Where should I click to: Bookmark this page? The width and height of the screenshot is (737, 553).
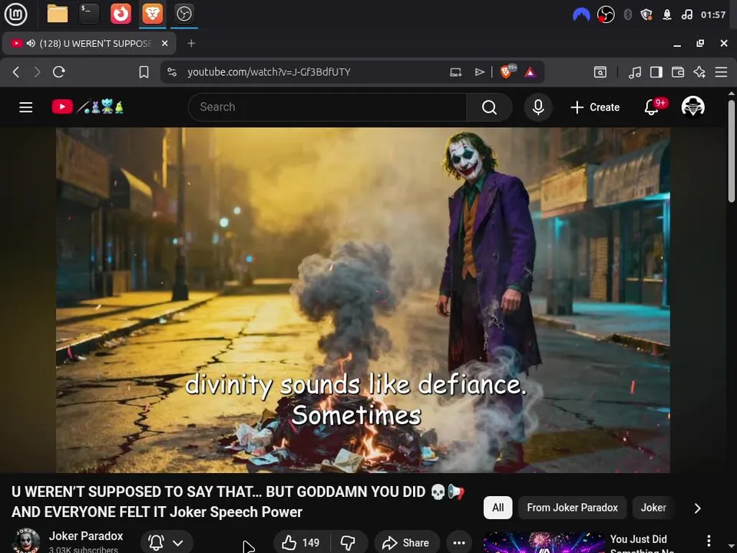click(144, 72)
